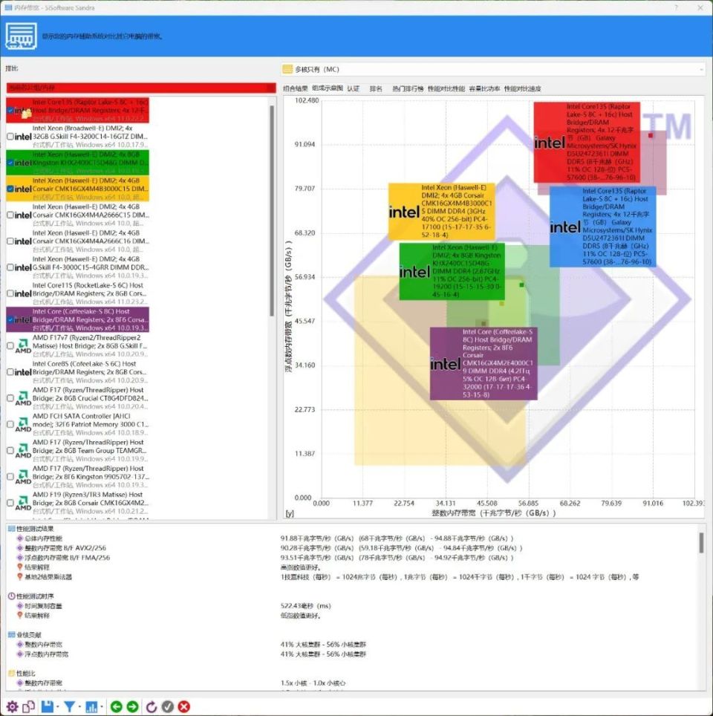Check the Xeon Broadwell-E G.Skill F4-3200C14 entry
Screen dimensions: 713x716
pos(10,137)
